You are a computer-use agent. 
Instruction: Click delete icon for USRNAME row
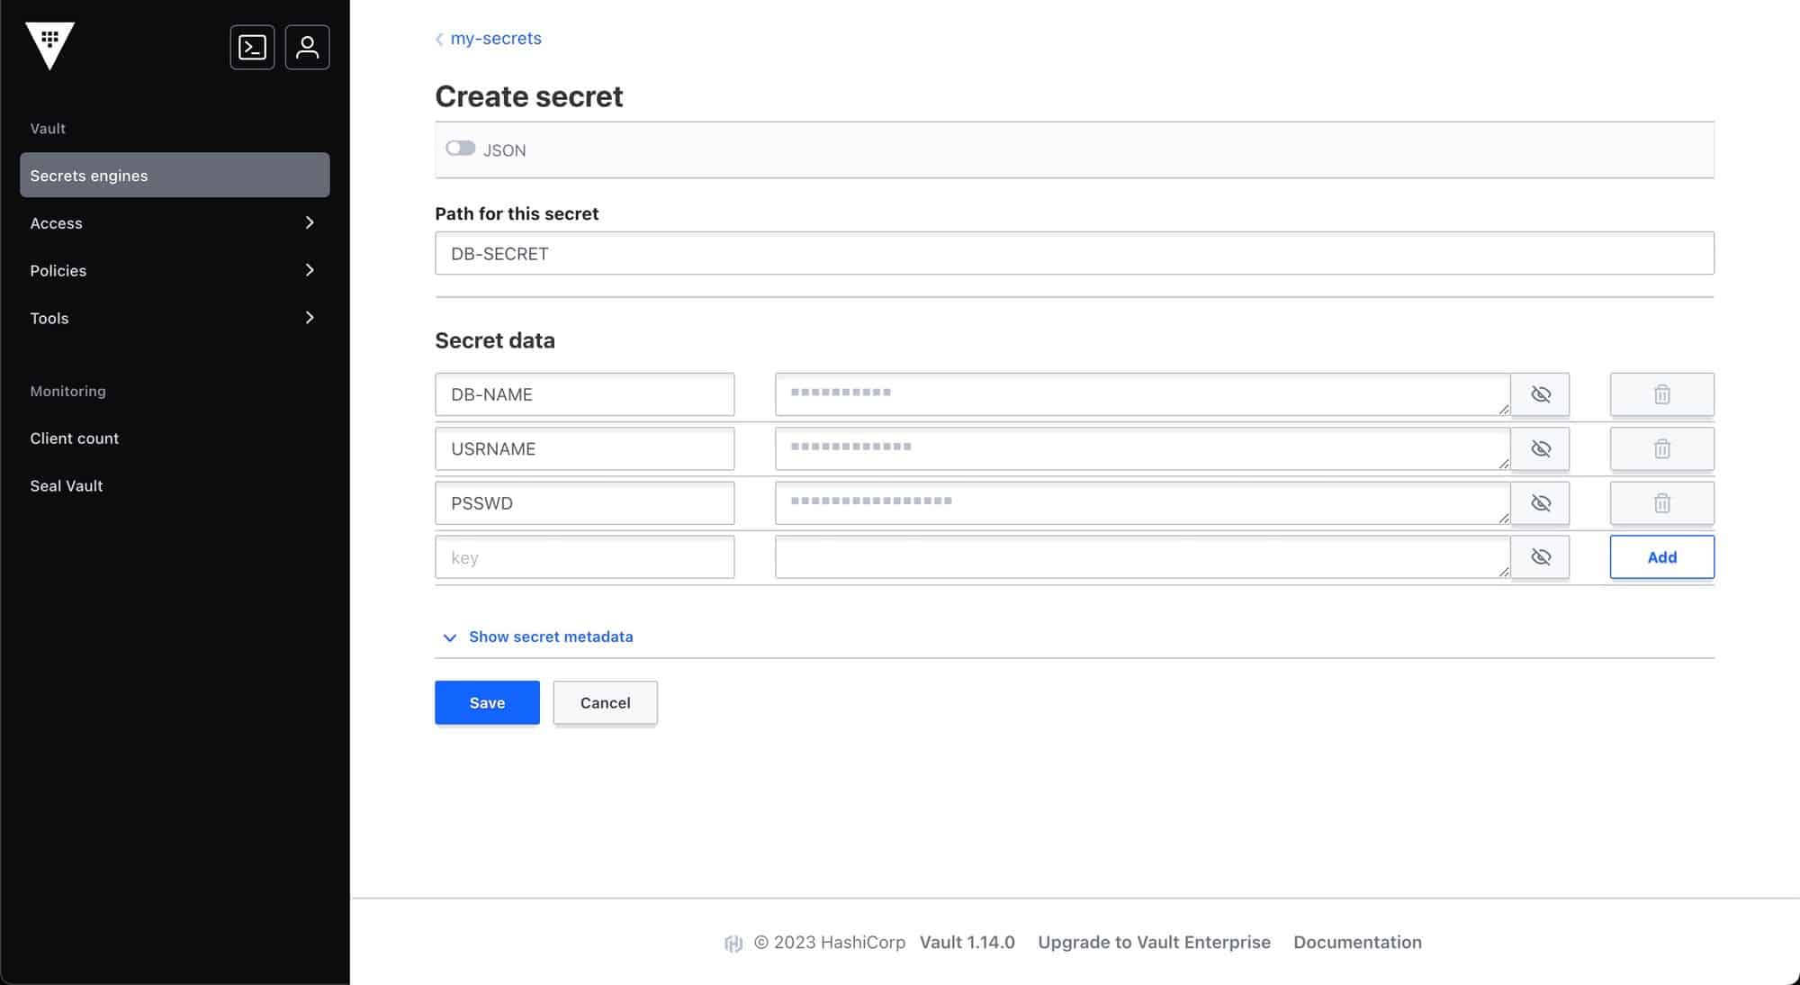point(1660,448)
